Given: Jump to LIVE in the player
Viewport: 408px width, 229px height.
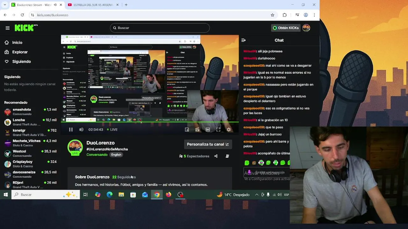Looking at the screenshot, I should point(112,129).
